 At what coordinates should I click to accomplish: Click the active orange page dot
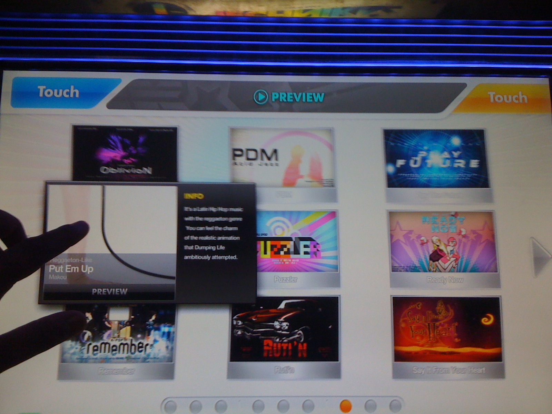346,406
